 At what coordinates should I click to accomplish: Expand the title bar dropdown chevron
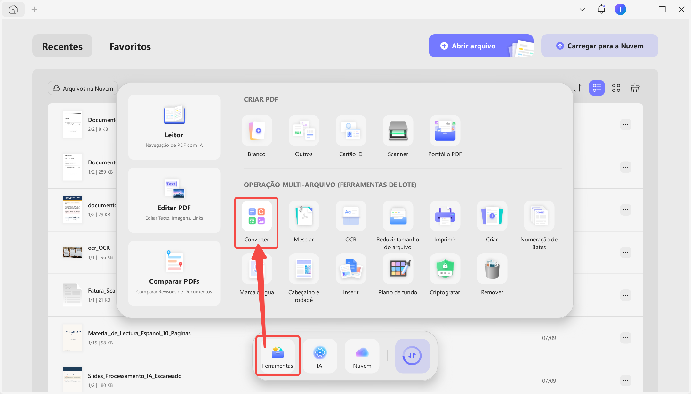tap(582, 10)
